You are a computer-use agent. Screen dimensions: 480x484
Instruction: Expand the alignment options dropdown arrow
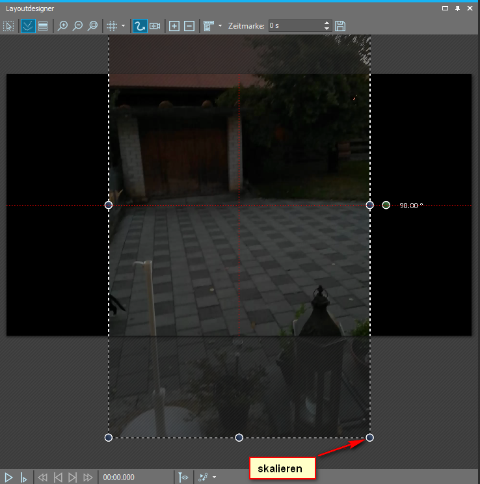click(220, 26)
